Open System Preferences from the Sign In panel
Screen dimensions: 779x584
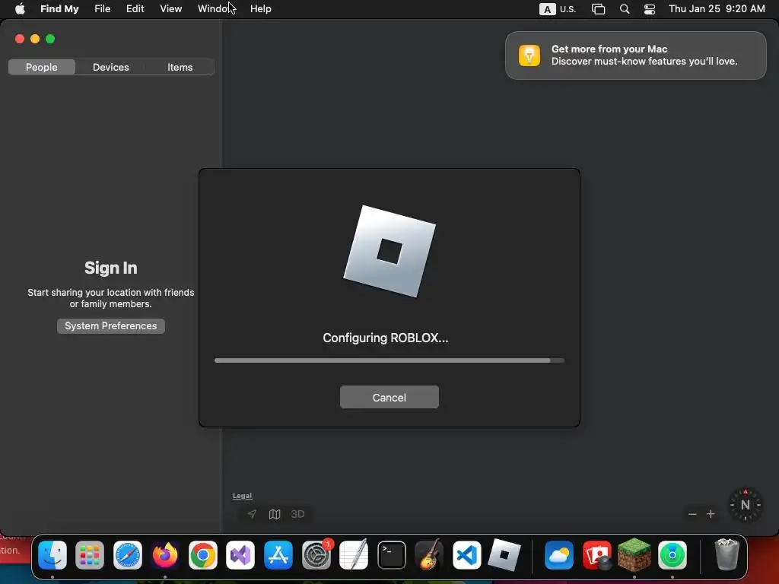(x=111, y=325)
